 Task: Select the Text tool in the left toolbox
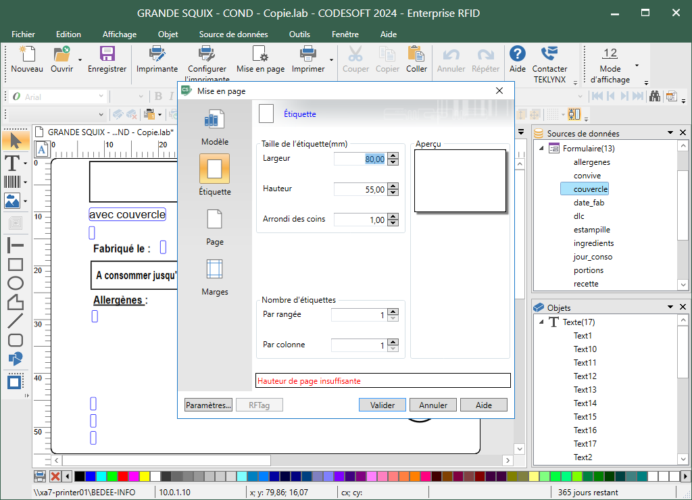tap(12, 163)
